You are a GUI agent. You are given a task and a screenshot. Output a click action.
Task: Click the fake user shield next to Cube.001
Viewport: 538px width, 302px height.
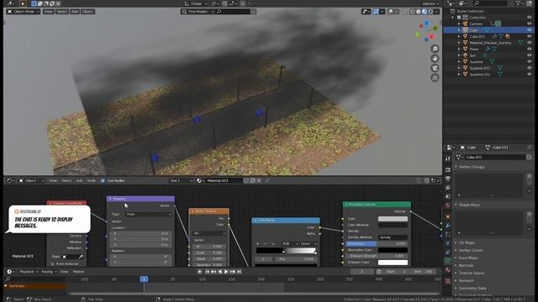(529, 157)
